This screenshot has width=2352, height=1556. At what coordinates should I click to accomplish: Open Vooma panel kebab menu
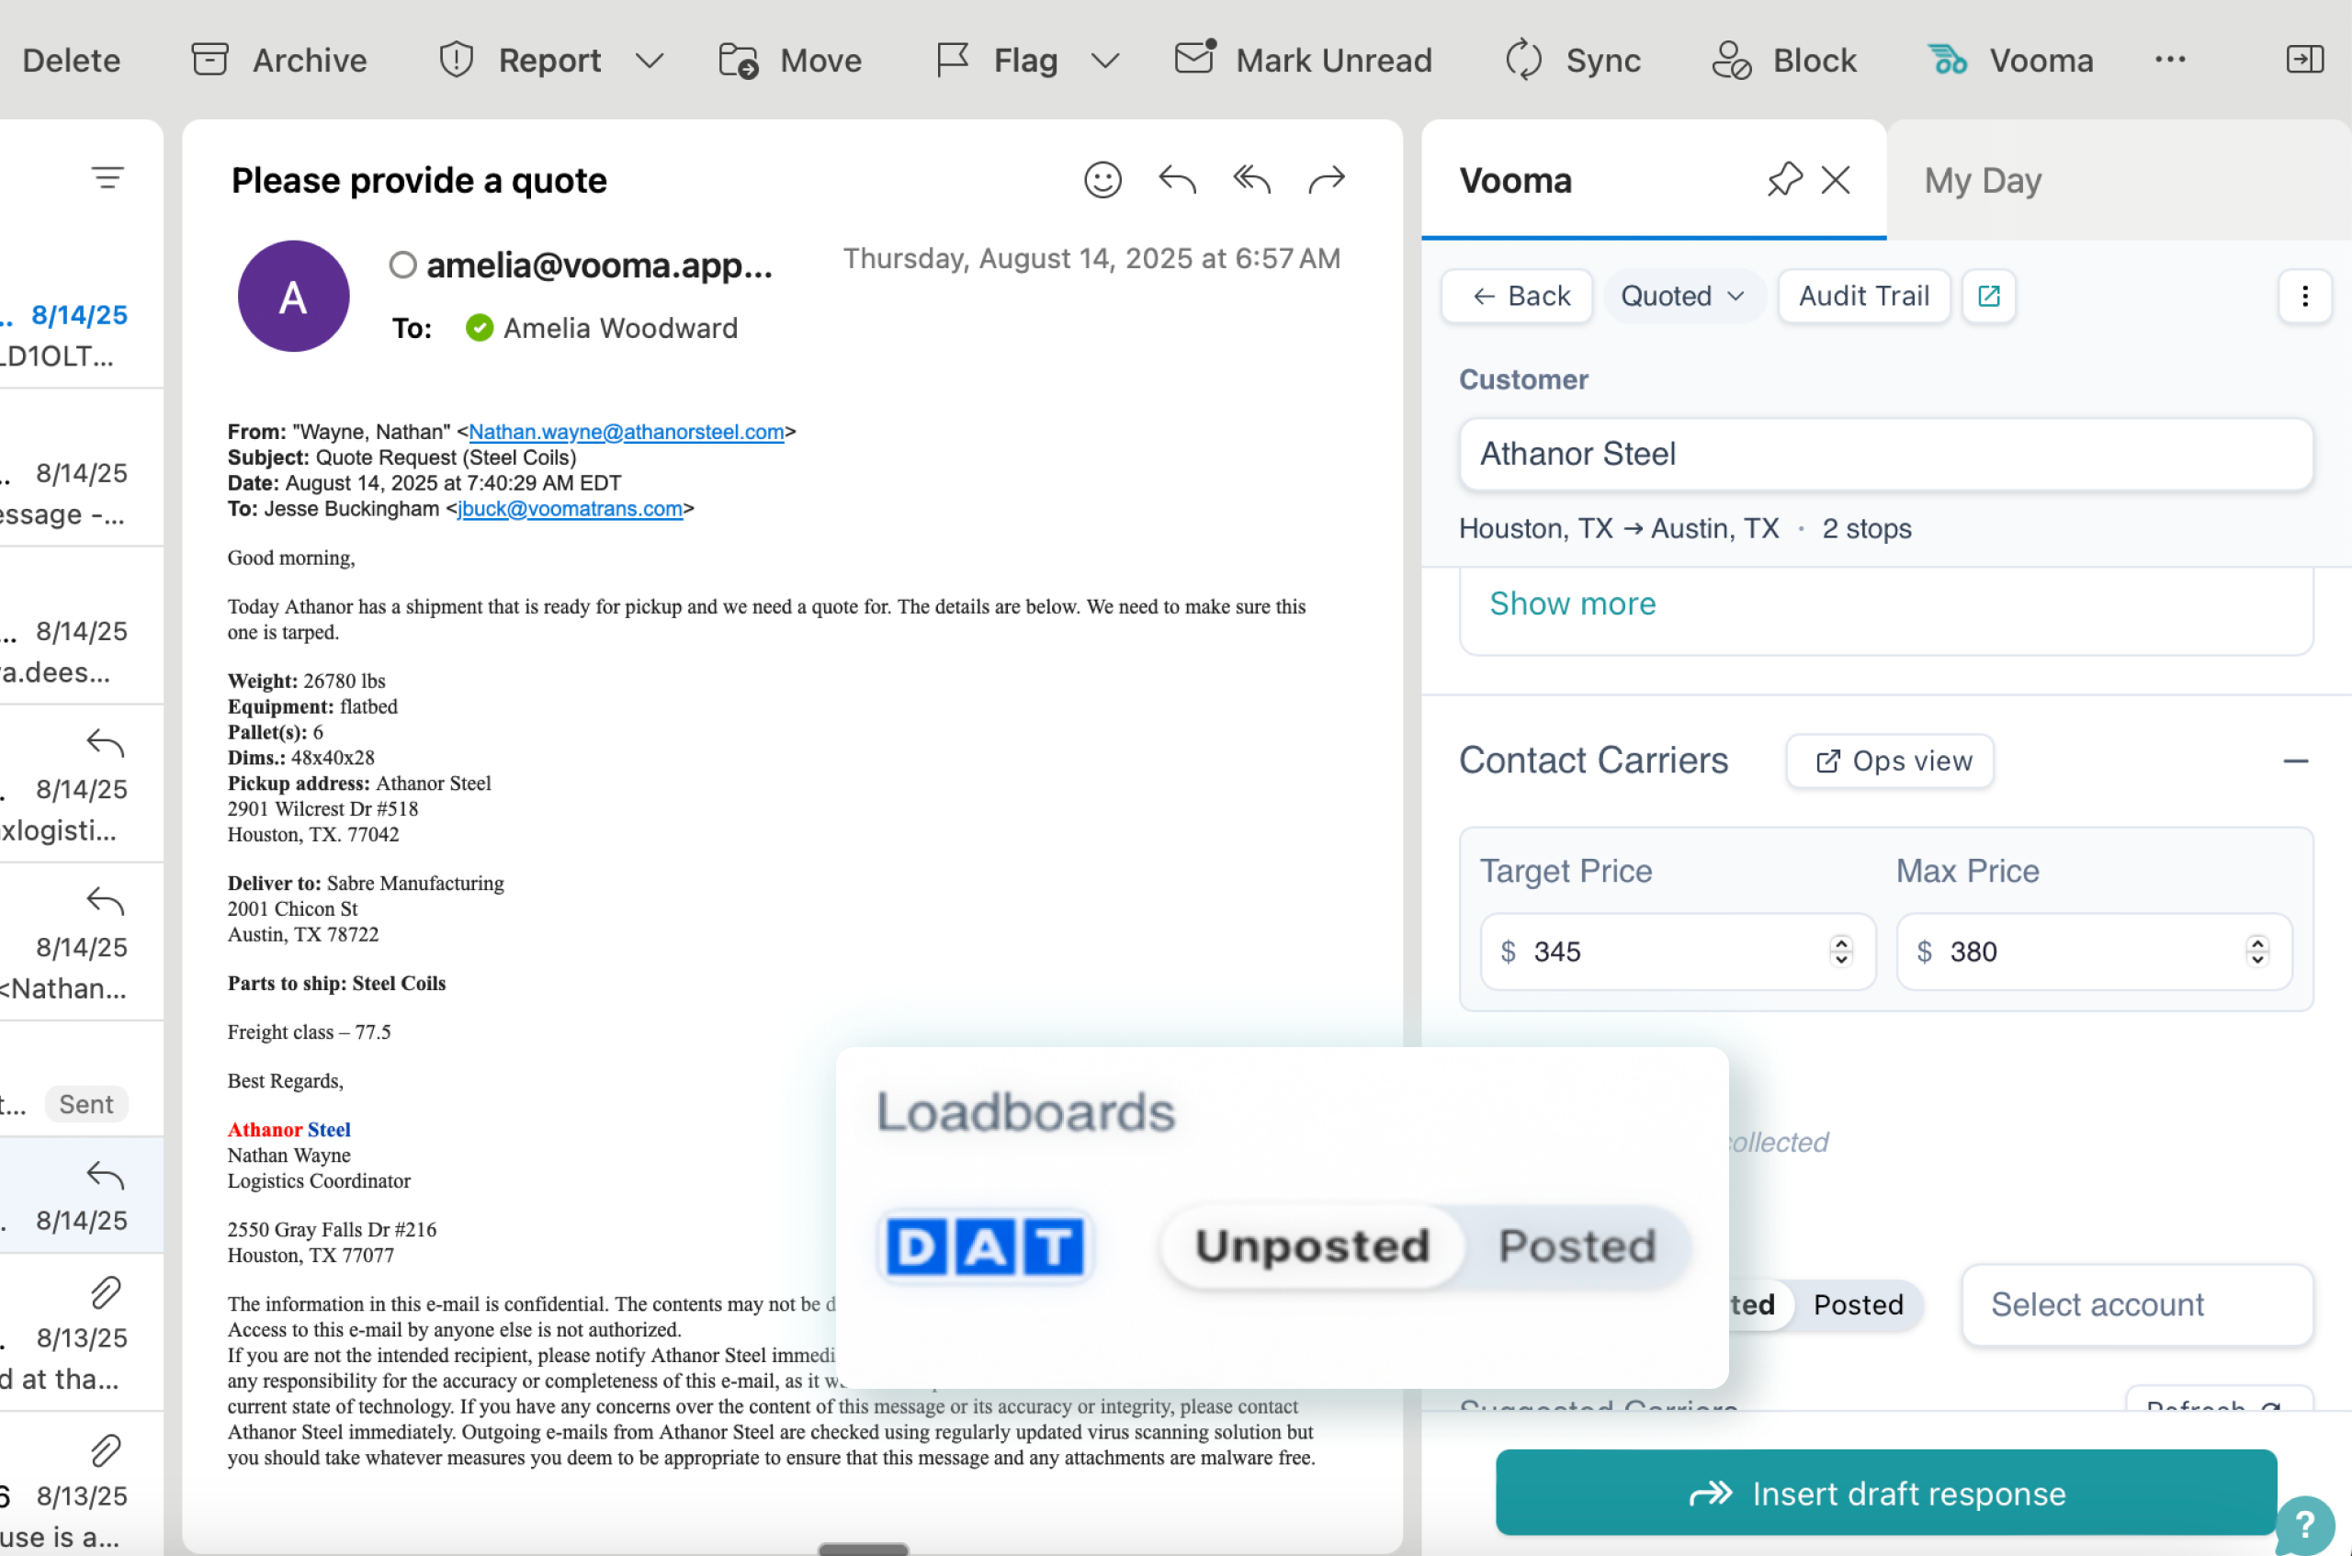2304,296
